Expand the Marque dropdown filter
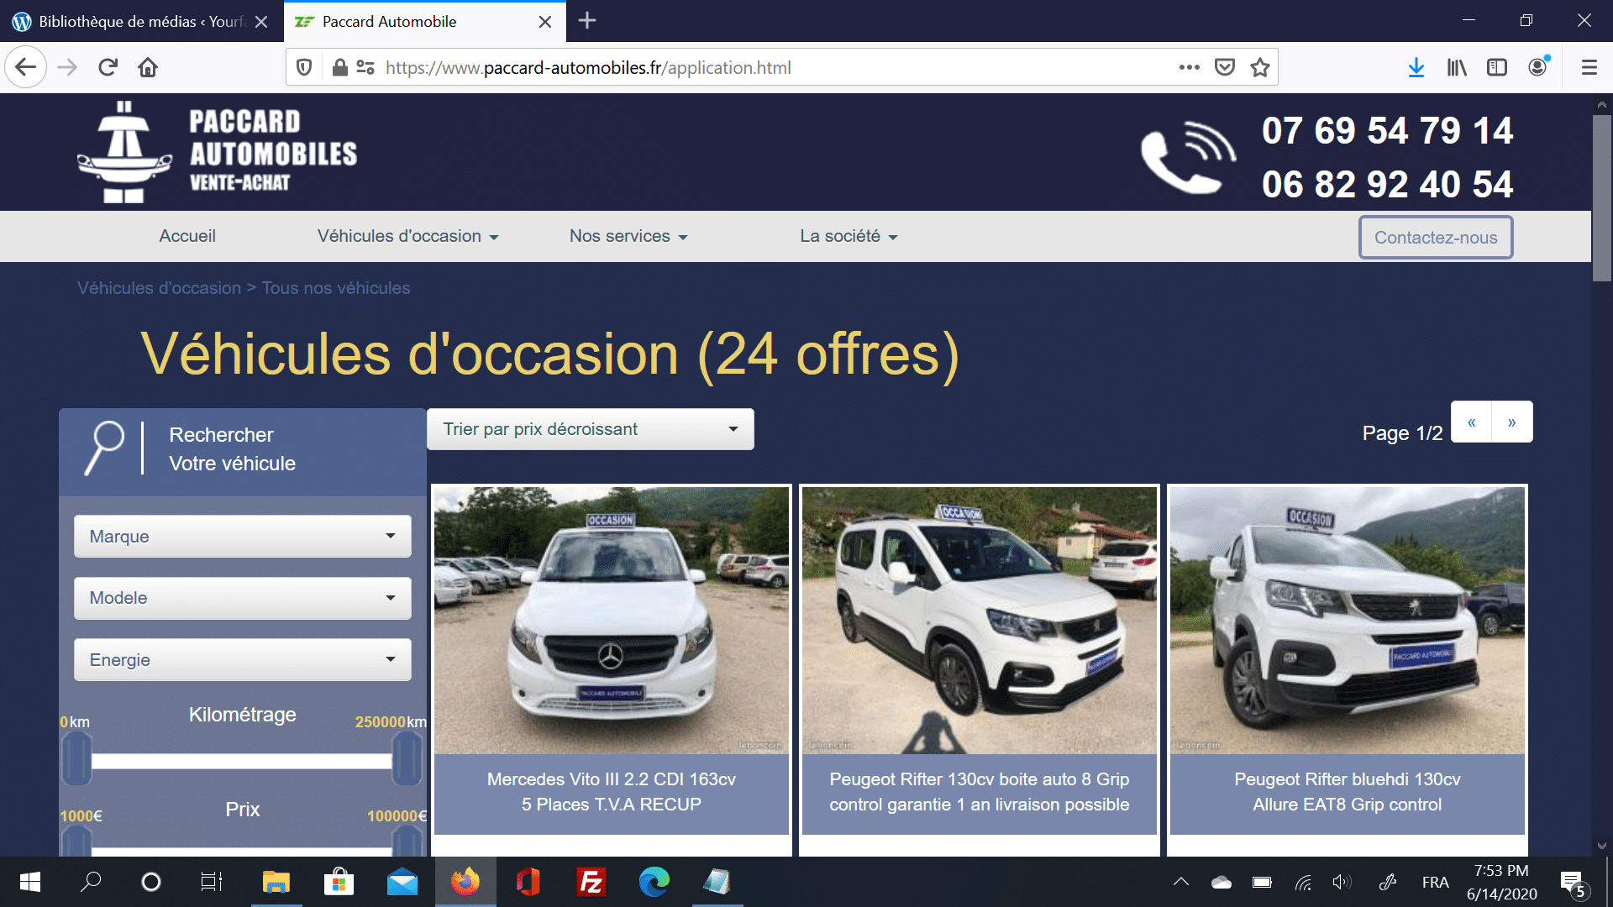The height and width of the screenshot is (907, 1613). point(242,536)
